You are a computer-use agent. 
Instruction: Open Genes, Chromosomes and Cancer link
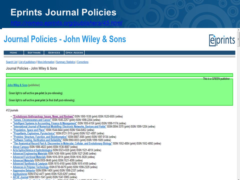click(32, 120)
